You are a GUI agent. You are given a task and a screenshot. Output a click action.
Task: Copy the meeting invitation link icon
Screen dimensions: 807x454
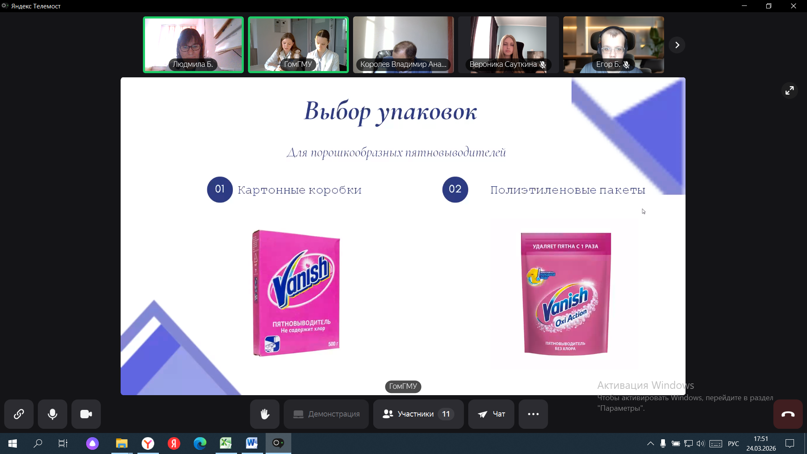point(19,414)
